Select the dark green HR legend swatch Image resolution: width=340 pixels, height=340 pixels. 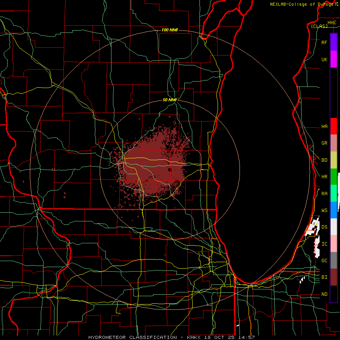(x=334, y=177)
